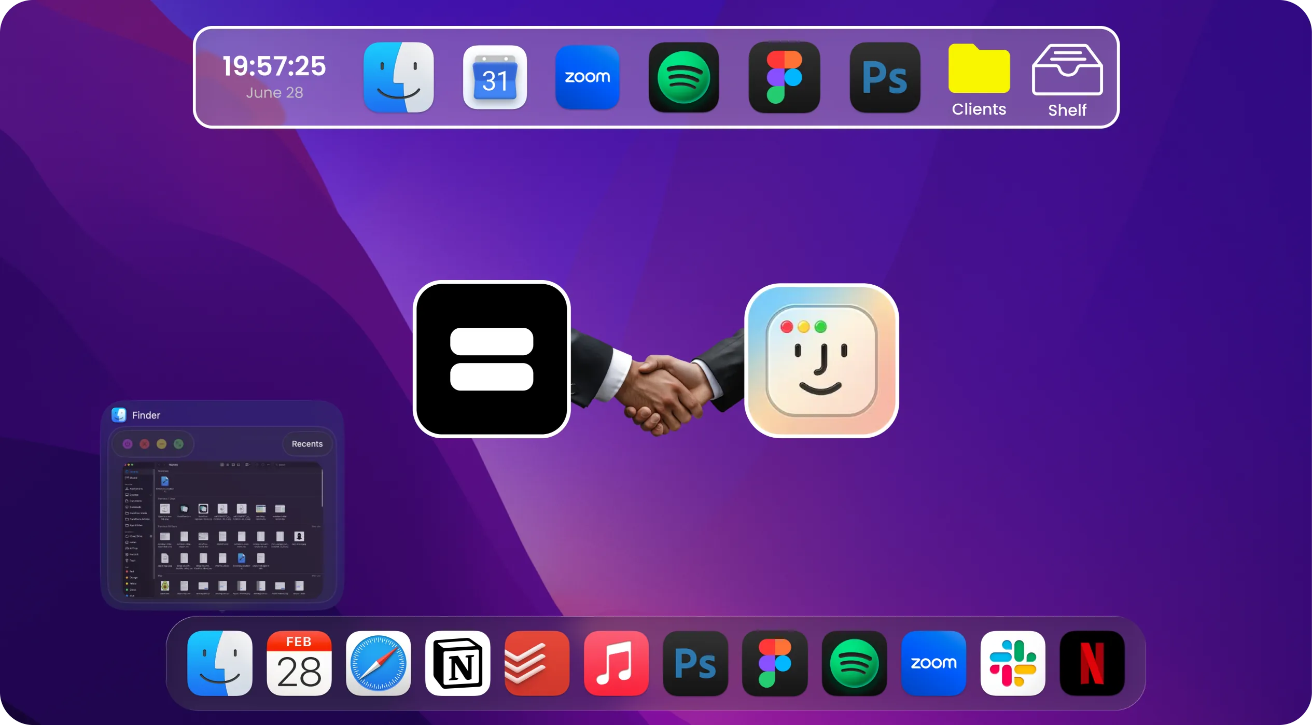Launch Zoom in the main Dock beside Slack
This screenshot has width=1312, height=725.
coord(933,663)
